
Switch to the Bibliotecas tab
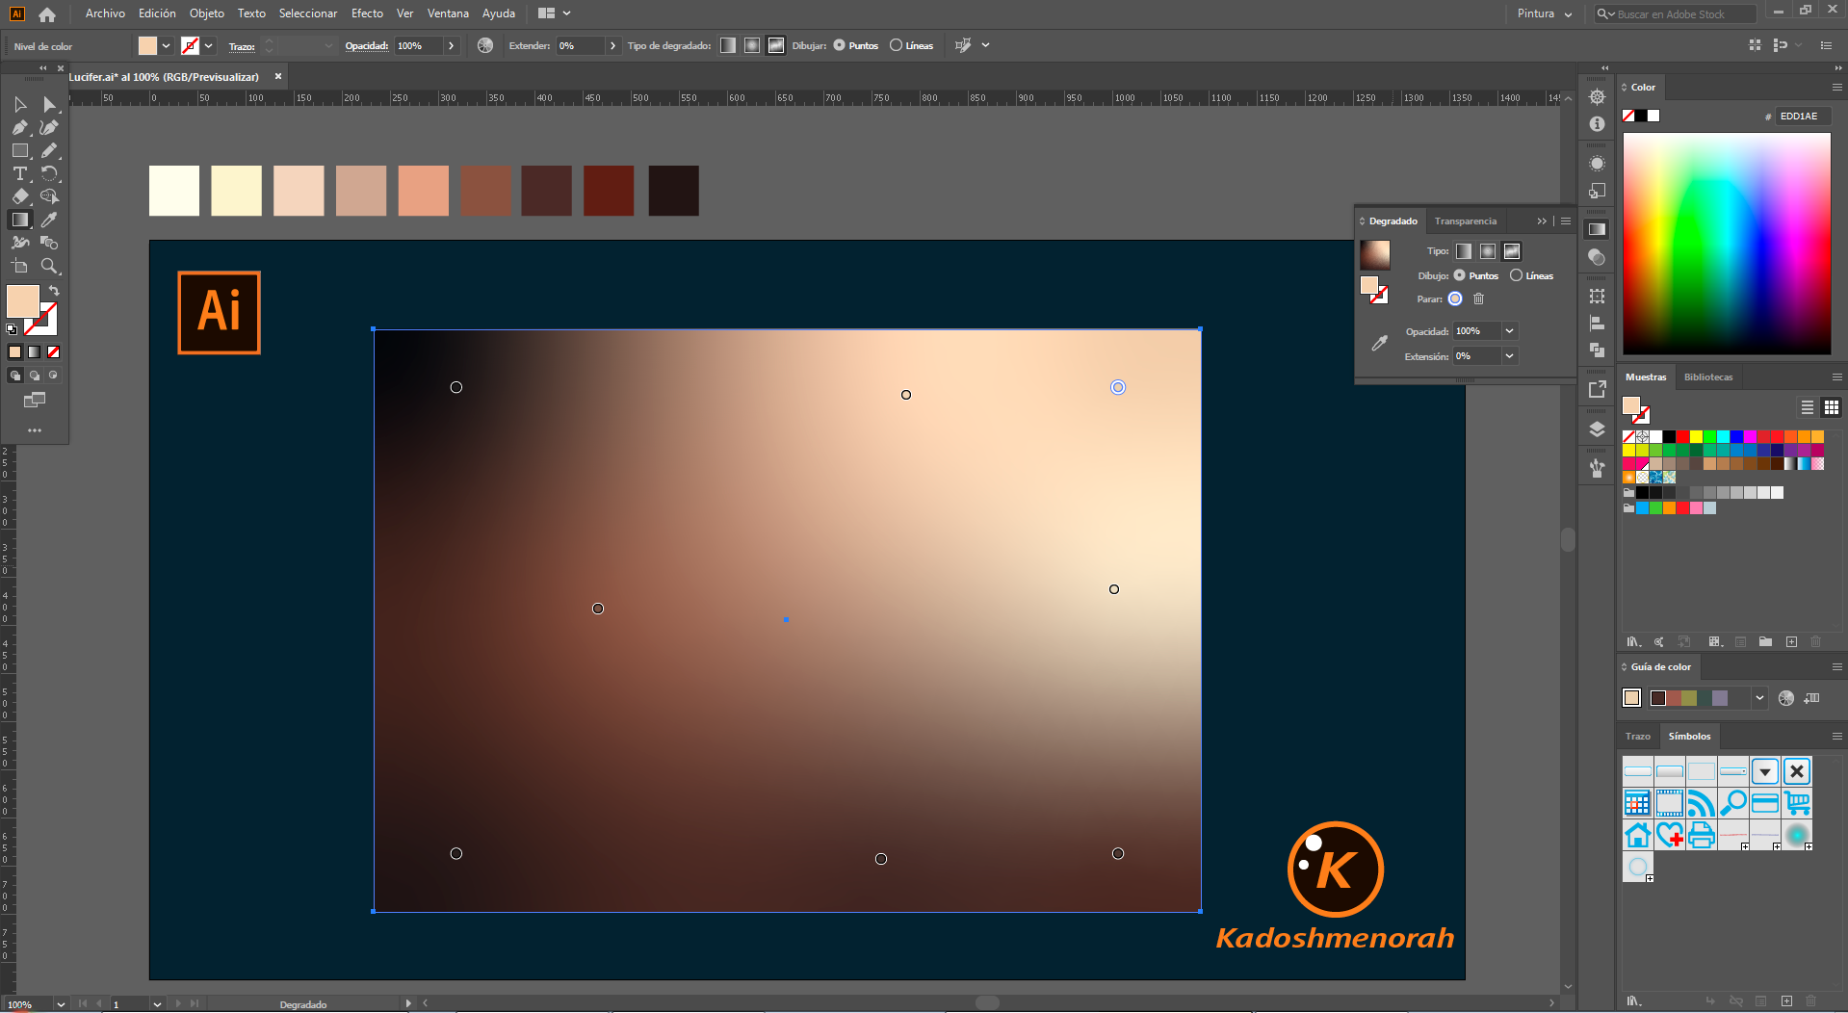[1708, 377]
